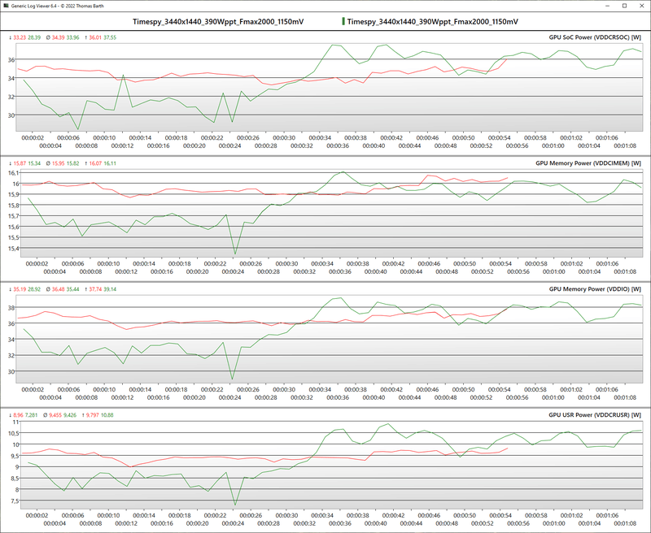Click the green maximum value 16.11
Screen dimensions: 651x533
[110, 163]
